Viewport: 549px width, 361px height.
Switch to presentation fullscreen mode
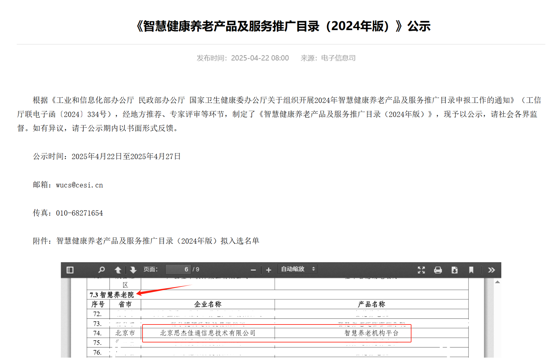pyautogui.click(x=421, y=270)
